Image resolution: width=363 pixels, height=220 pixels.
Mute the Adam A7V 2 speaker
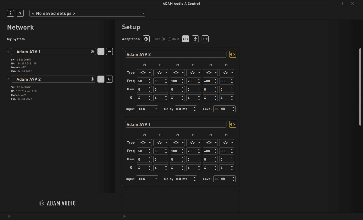tap(233, 54)
